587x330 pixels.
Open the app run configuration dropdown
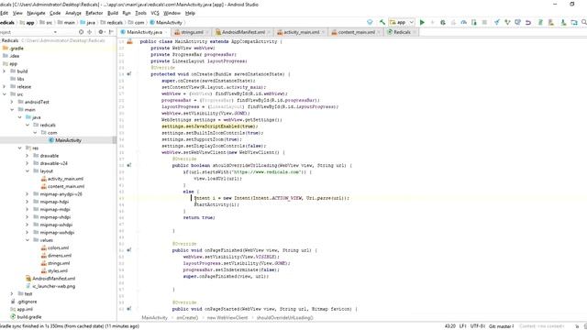tap(402, 22)
